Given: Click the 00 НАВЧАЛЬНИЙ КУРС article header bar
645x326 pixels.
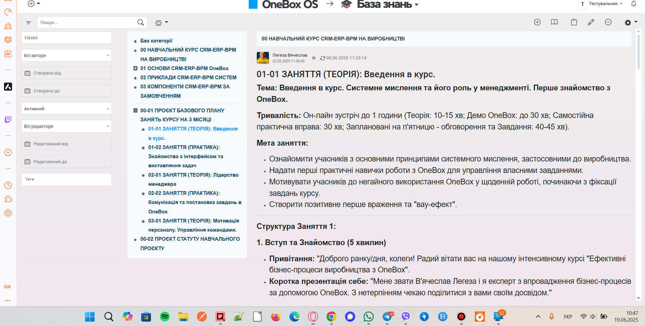Looking at the screenshot, I should coord(444,39).
